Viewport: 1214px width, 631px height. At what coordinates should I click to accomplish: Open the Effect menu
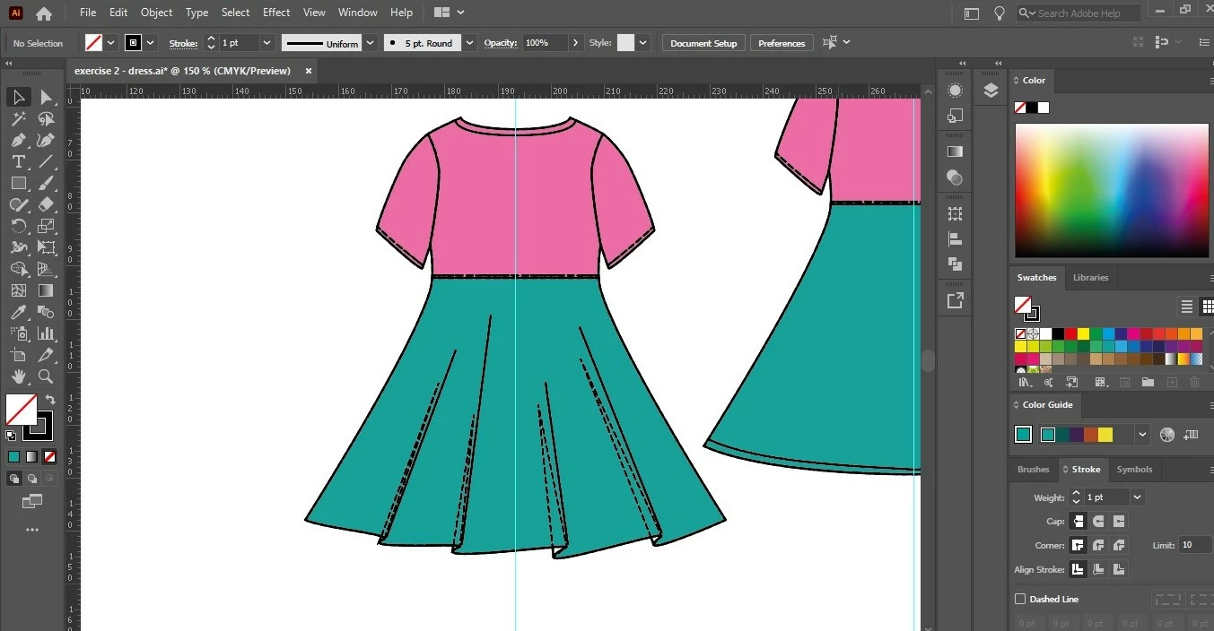tap(276, 13)
